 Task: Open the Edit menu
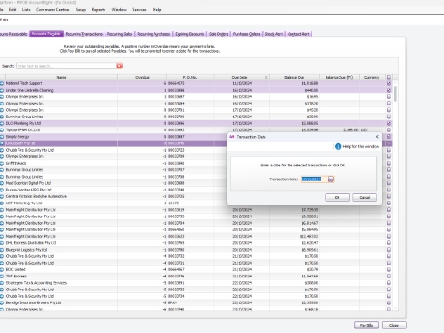[x=12, y=10]
